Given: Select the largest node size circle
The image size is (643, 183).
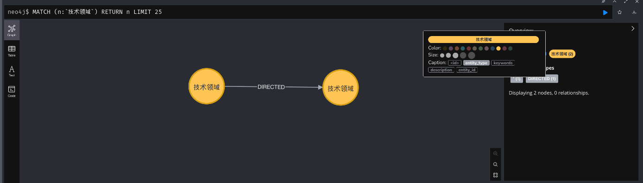Looking at the screenshot, I should pyautogui.click(x=472, y=55).
